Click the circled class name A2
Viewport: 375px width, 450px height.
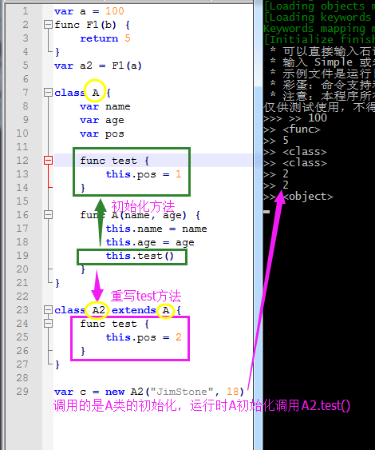(x=99, y=310)
